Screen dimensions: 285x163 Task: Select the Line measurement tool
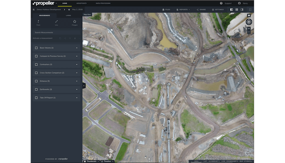[x=57, y=23]
